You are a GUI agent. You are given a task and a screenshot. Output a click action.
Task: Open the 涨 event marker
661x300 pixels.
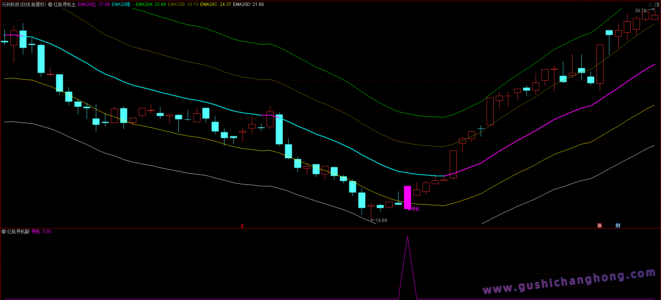click(x=599, y=226)
